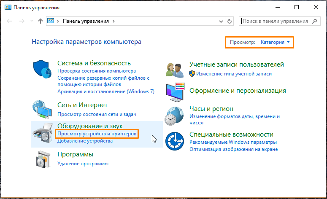Click the Control Panel title bar icon
Screen dimensions: 327x199
[x=8, y=8]
